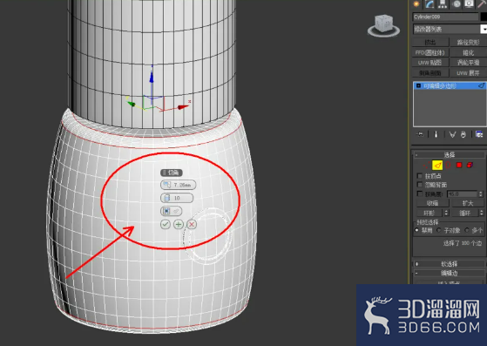Image resolution: width=487 pixels, height=346 pixels.
Task: Open Configure Modifier Sets icon
Action: point(479,134)
